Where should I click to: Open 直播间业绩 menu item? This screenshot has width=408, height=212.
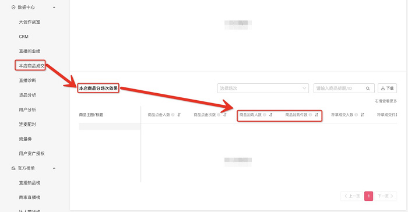coord(30,51)
